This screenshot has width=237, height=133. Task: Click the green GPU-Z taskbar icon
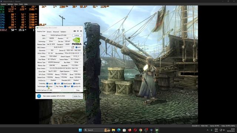[157, 130]
